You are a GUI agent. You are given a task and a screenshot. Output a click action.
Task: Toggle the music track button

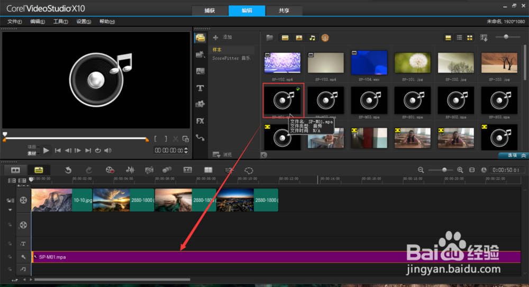pos(23,269)
